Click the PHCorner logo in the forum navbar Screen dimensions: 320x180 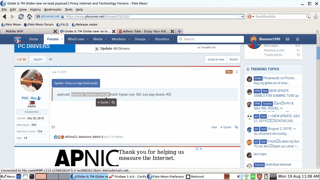(x=18, y=39)
